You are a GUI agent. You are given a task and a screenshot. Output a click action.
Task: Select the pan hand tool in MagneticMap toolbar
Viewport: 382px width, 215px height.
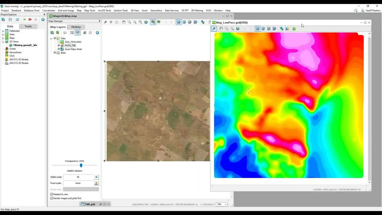[124, 22]
